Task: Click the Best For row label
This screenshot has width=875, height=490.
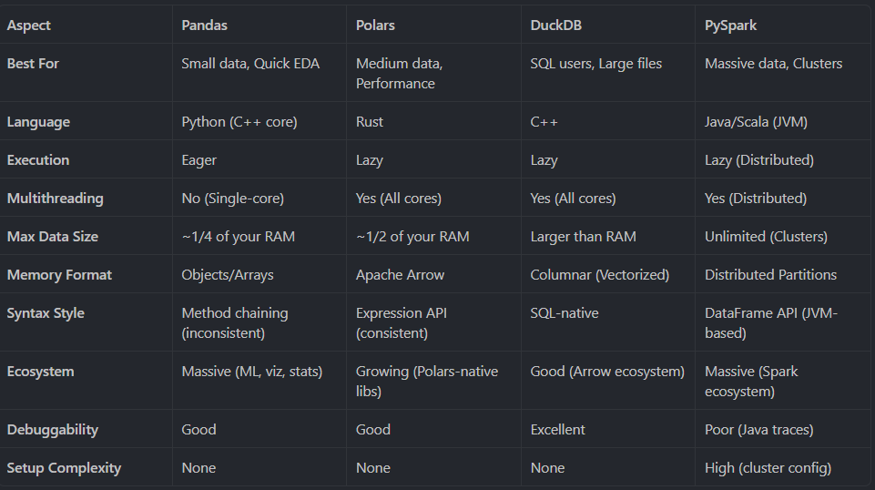Action: [33, 64]
